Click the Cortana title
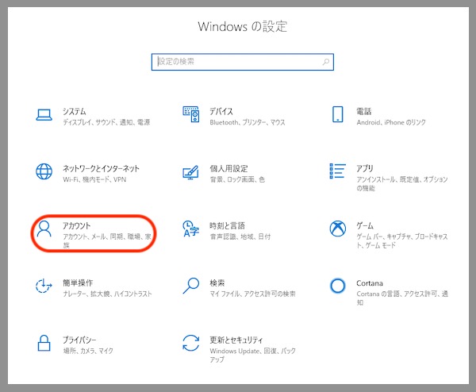Viewport: 476px width, 392px height. [370, 283]
